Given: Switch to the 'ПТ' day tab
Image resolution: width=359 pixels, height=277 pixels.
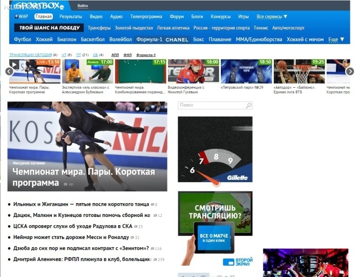Looking at the screenshot, I should [x=79, y=55].
